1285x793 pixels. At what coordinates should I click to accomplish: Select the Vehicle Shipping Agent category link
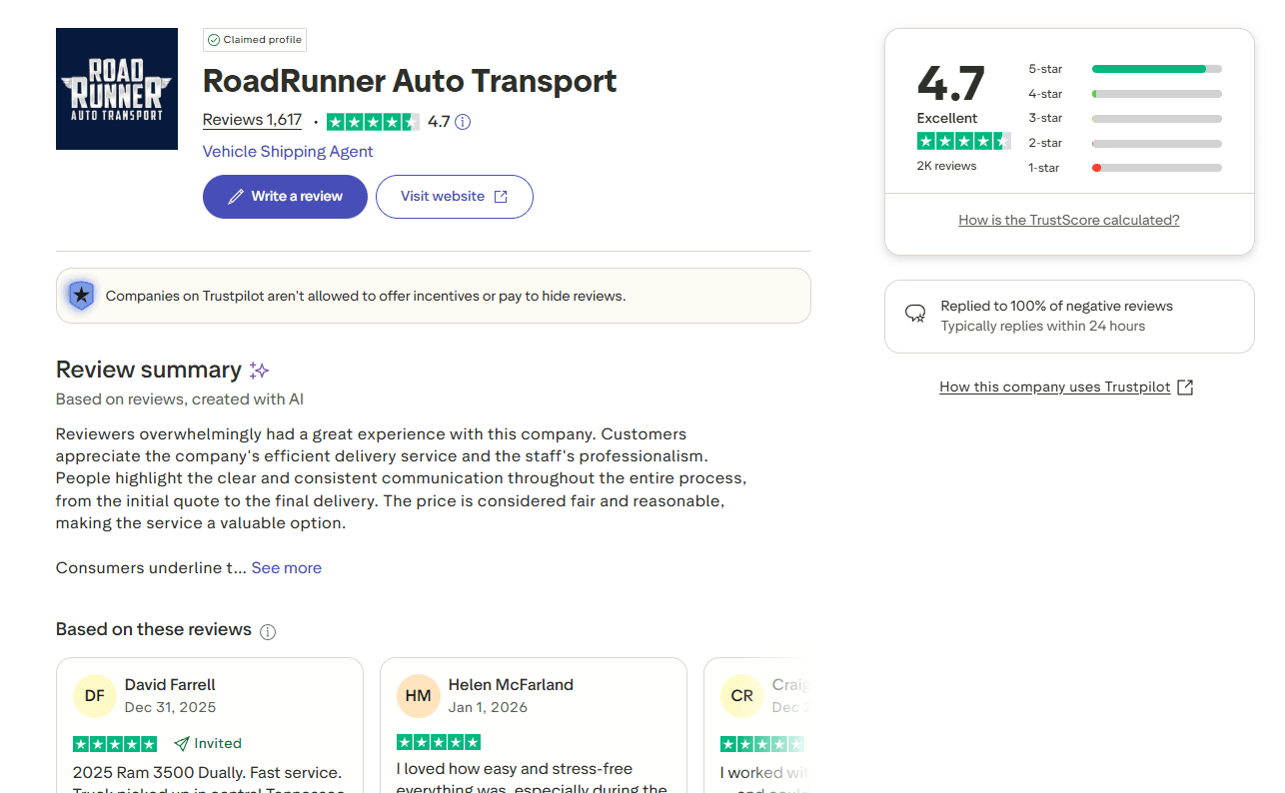(x=288, y=151)
